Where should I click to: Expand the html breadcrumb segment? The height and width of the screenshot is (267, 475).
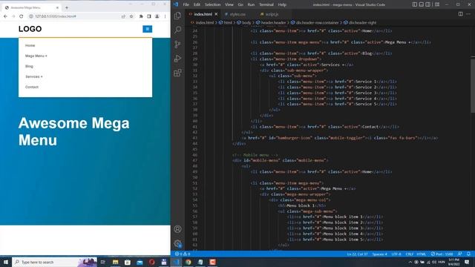pos(226,23)
